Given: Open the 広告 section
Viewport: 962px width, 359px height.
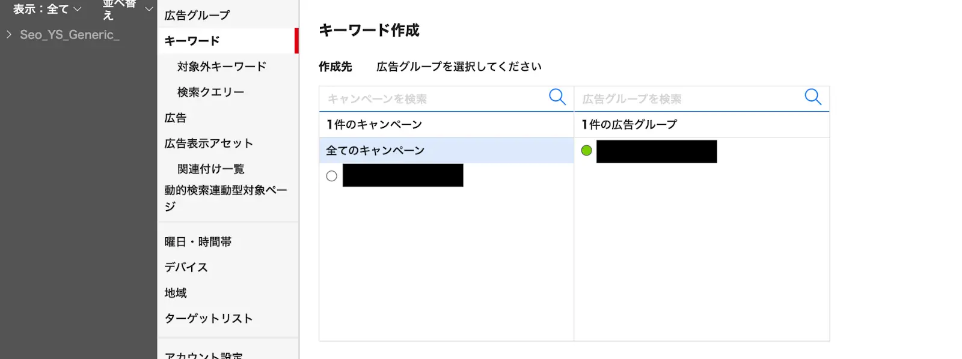Looking at the screenshot, I should point(175,118).
